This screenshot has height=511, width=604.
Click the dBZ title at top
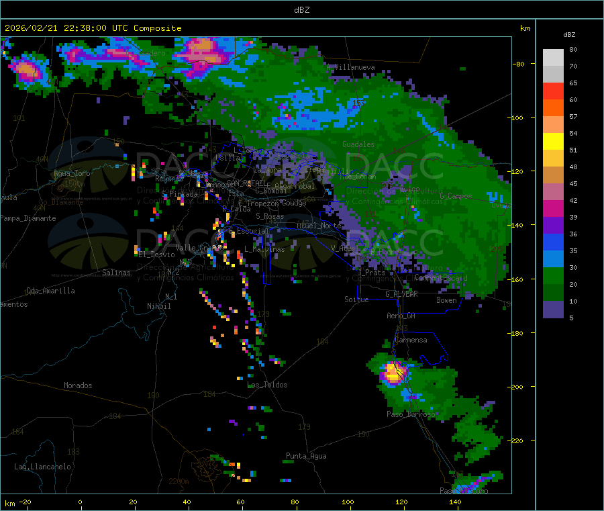click(x=301, y=10)
